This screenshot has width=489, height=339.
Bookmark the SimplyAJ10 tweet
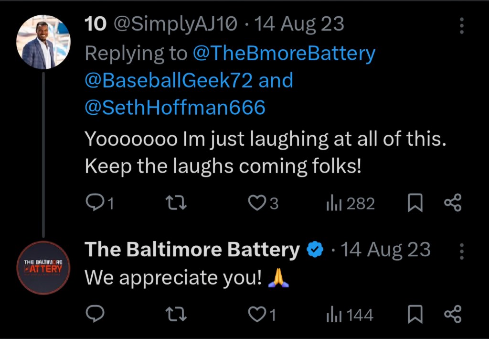[415, 204]
